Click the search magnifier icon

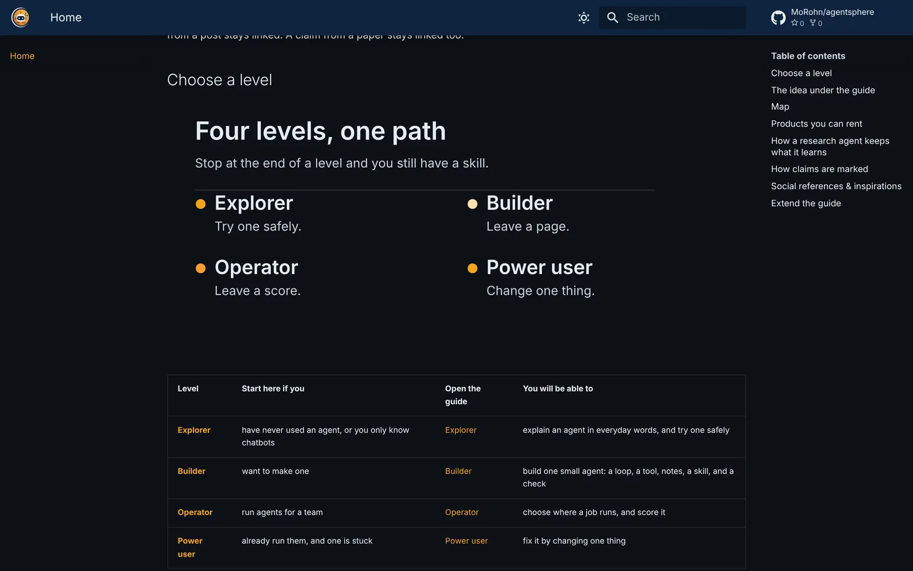(613, 18)
